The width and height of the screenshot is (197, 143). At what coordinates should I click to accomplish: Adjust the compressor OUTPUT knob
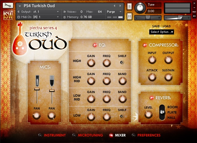[168, 60]
